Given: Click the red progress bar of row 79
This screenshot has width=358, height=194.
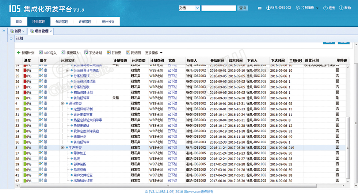Looking at the screenshot, I should [x=25, y=71].
